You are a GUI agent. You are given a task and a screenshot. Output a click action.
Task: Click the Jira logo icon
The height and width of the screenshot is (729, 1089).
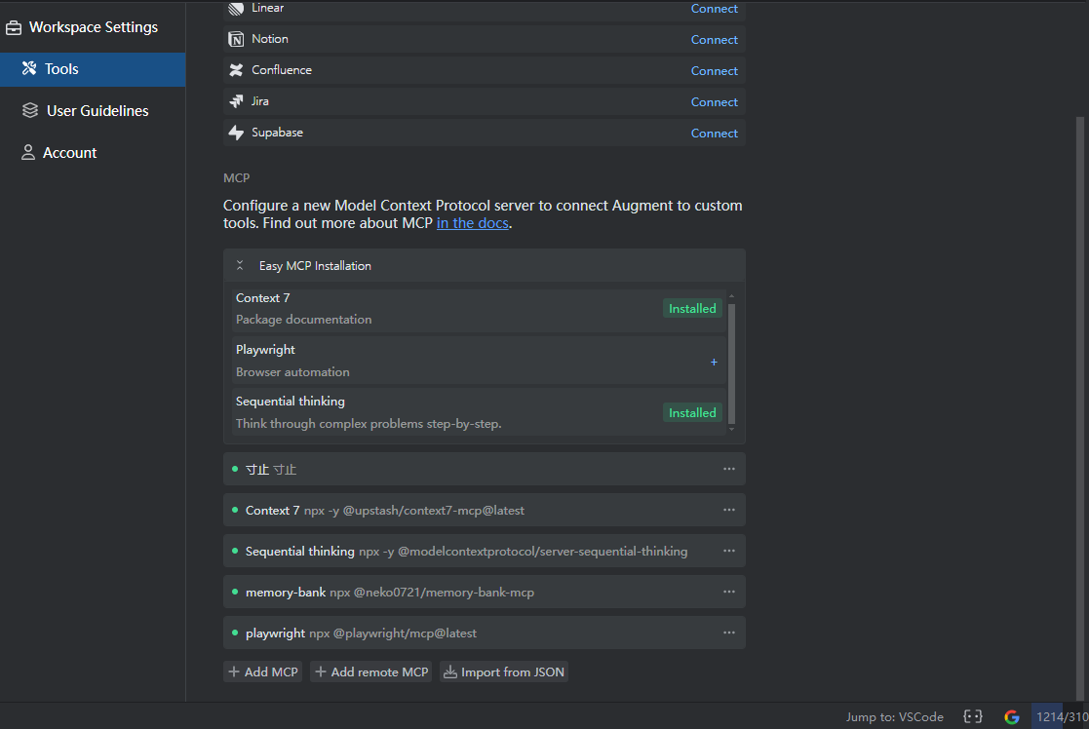pyautogui.click(x=236, y=101)
